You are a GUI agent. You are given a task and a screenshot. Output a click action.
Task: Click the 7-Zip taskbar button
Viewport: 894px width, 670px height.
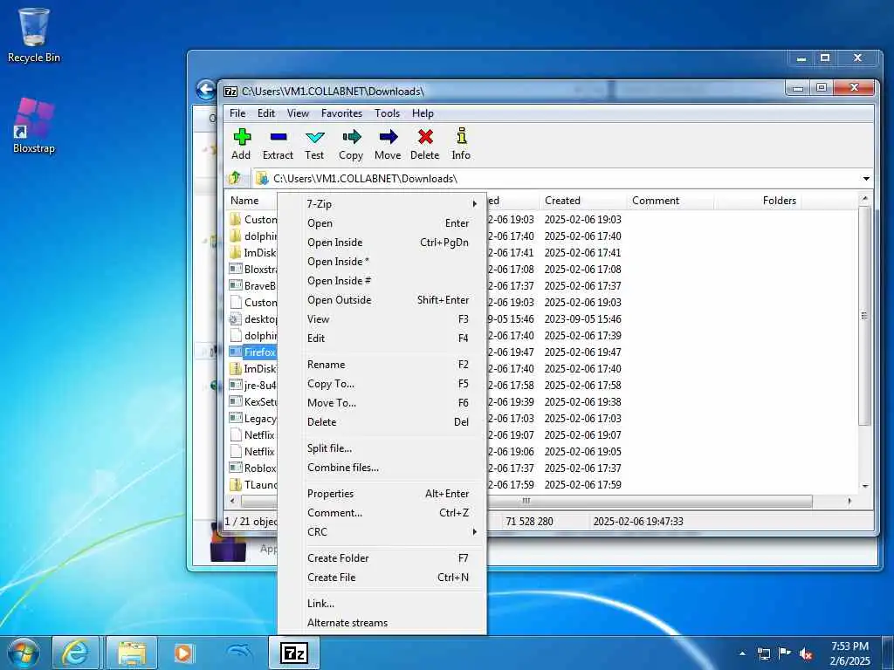point(294,653)
